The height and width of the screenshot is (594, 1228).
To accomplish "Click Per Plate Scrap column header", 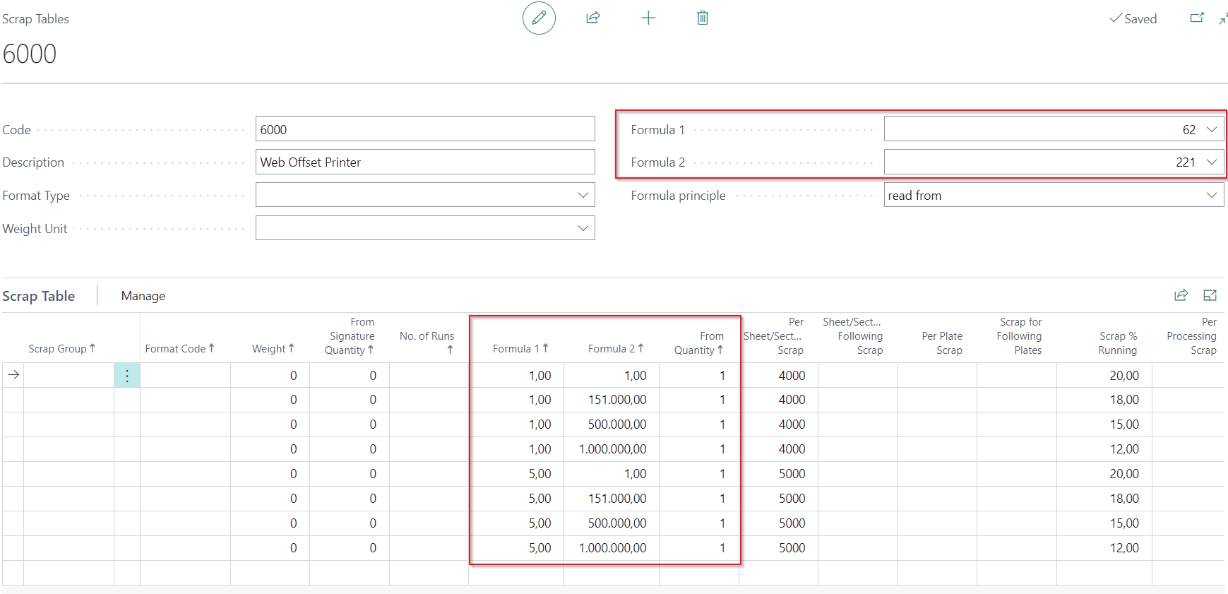I will [942, 343].
